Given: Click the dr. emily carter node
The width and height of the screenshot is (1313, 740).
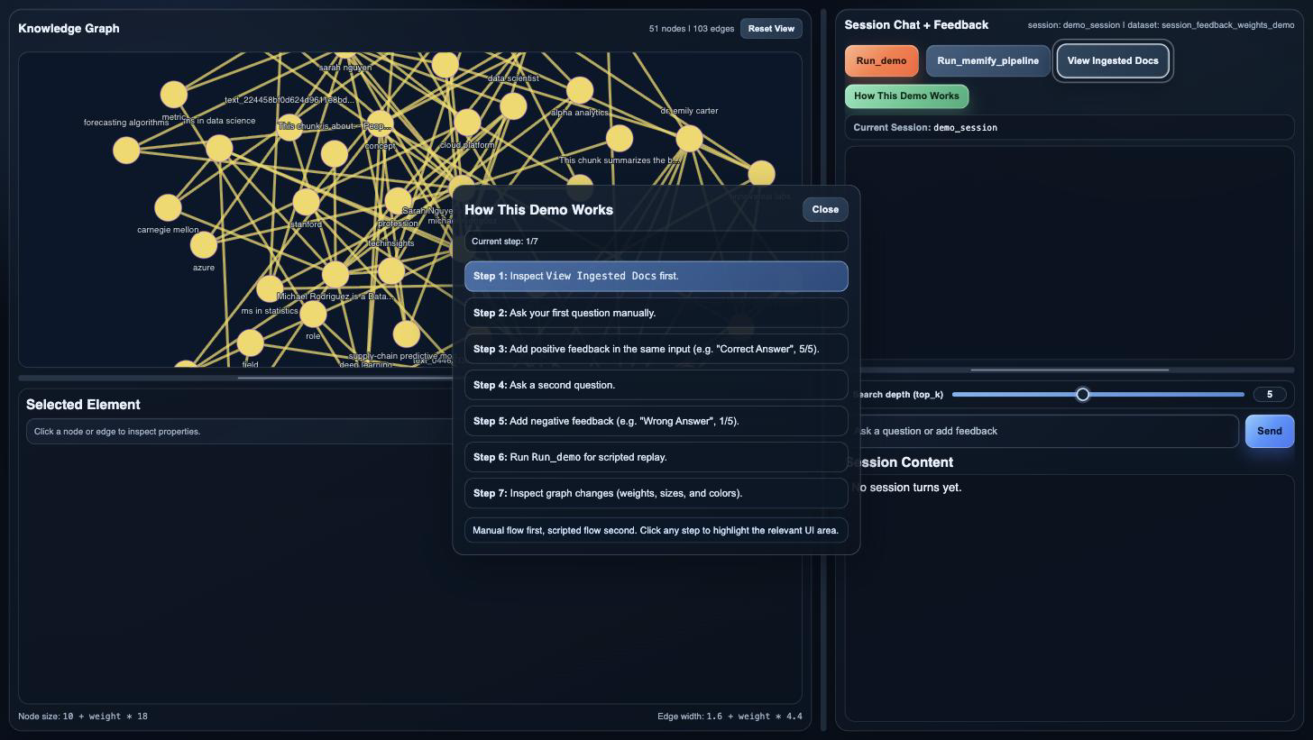Looking at the screenshot, I should click(689, 138).
